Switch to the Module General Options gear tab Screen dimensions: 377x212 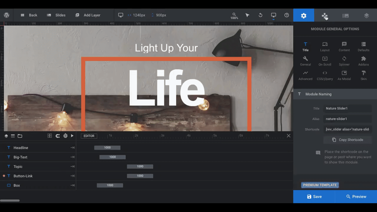point(304,15)
